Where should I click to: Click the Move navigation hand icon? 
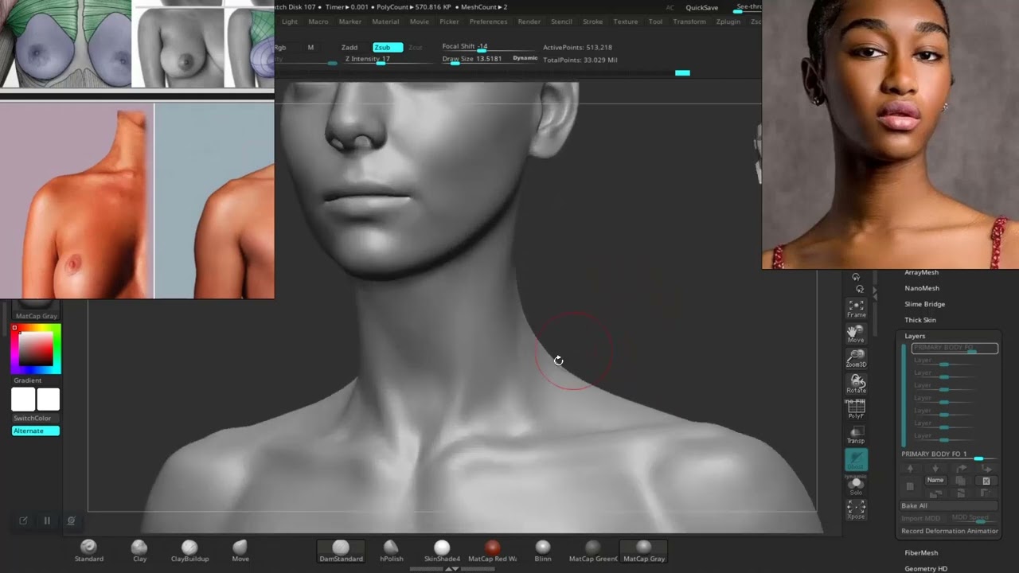coord(856,334)
